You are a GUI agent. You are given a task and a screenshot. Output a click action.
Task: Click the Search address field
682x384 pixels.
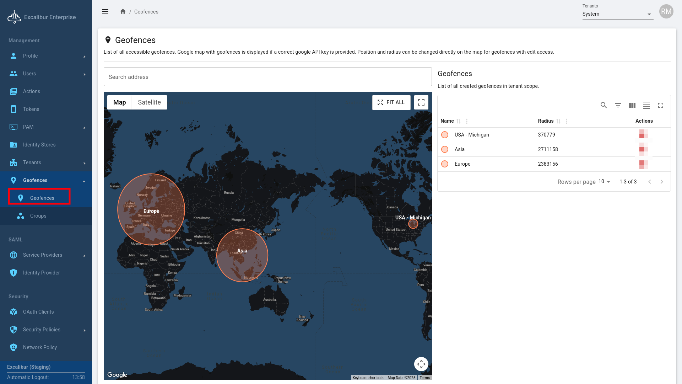coord(267,77)
